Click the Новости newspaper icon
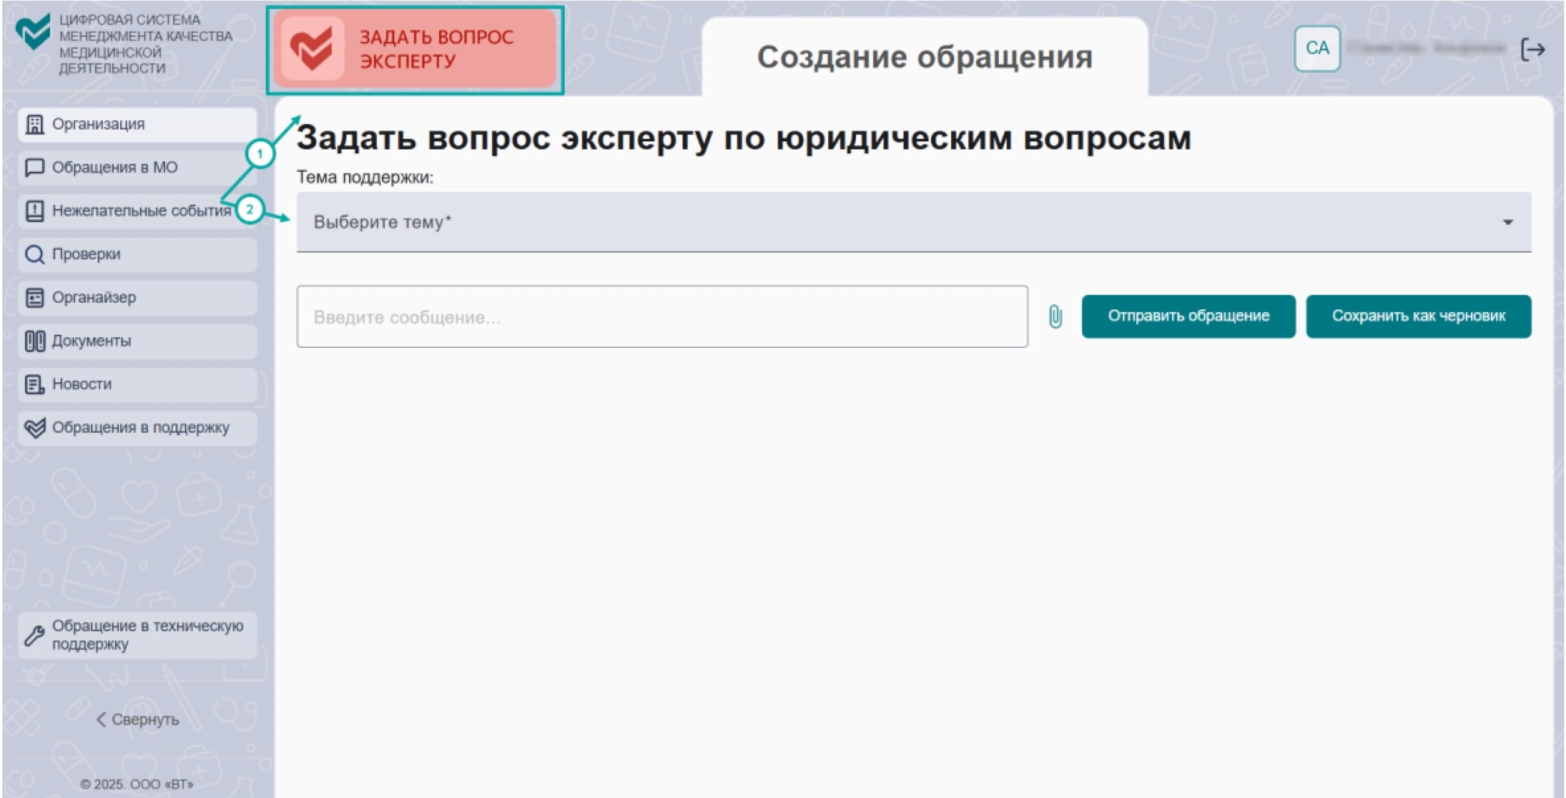Screen dimensions: 1566x798 point(35,384)
